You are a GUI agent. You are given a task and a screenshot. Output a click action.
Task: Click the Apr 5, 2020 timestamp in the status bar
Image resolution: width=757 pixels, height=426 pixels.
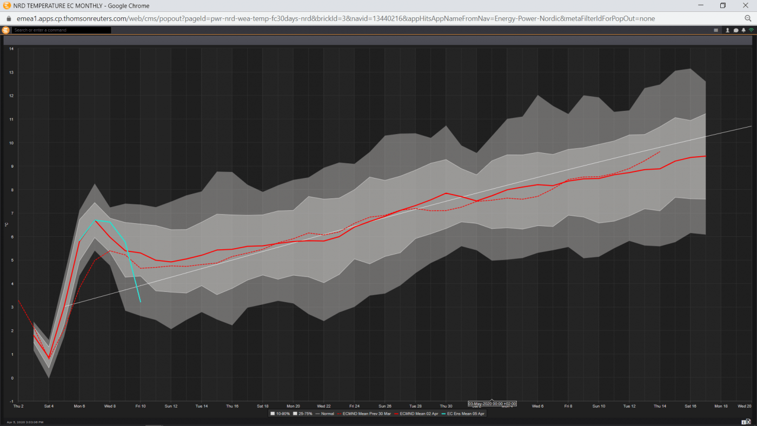coord(24,422)
